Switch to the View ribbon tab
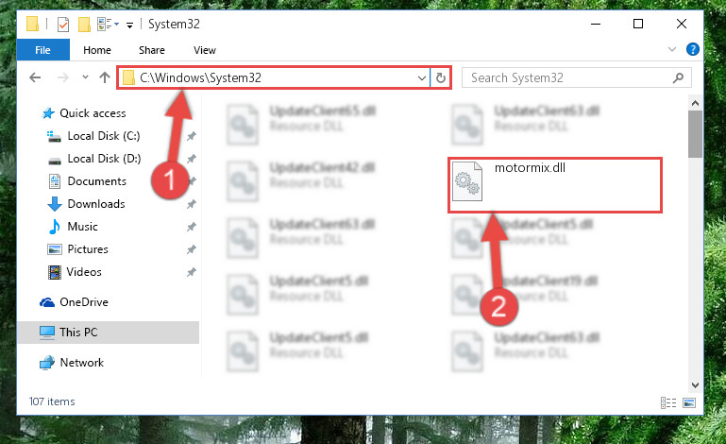 pyautogui.click(x=205, y=50)
